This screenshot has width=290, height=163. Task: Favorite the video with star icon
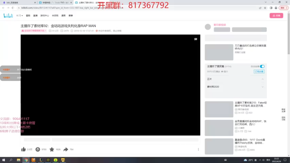tap(52, 149)
